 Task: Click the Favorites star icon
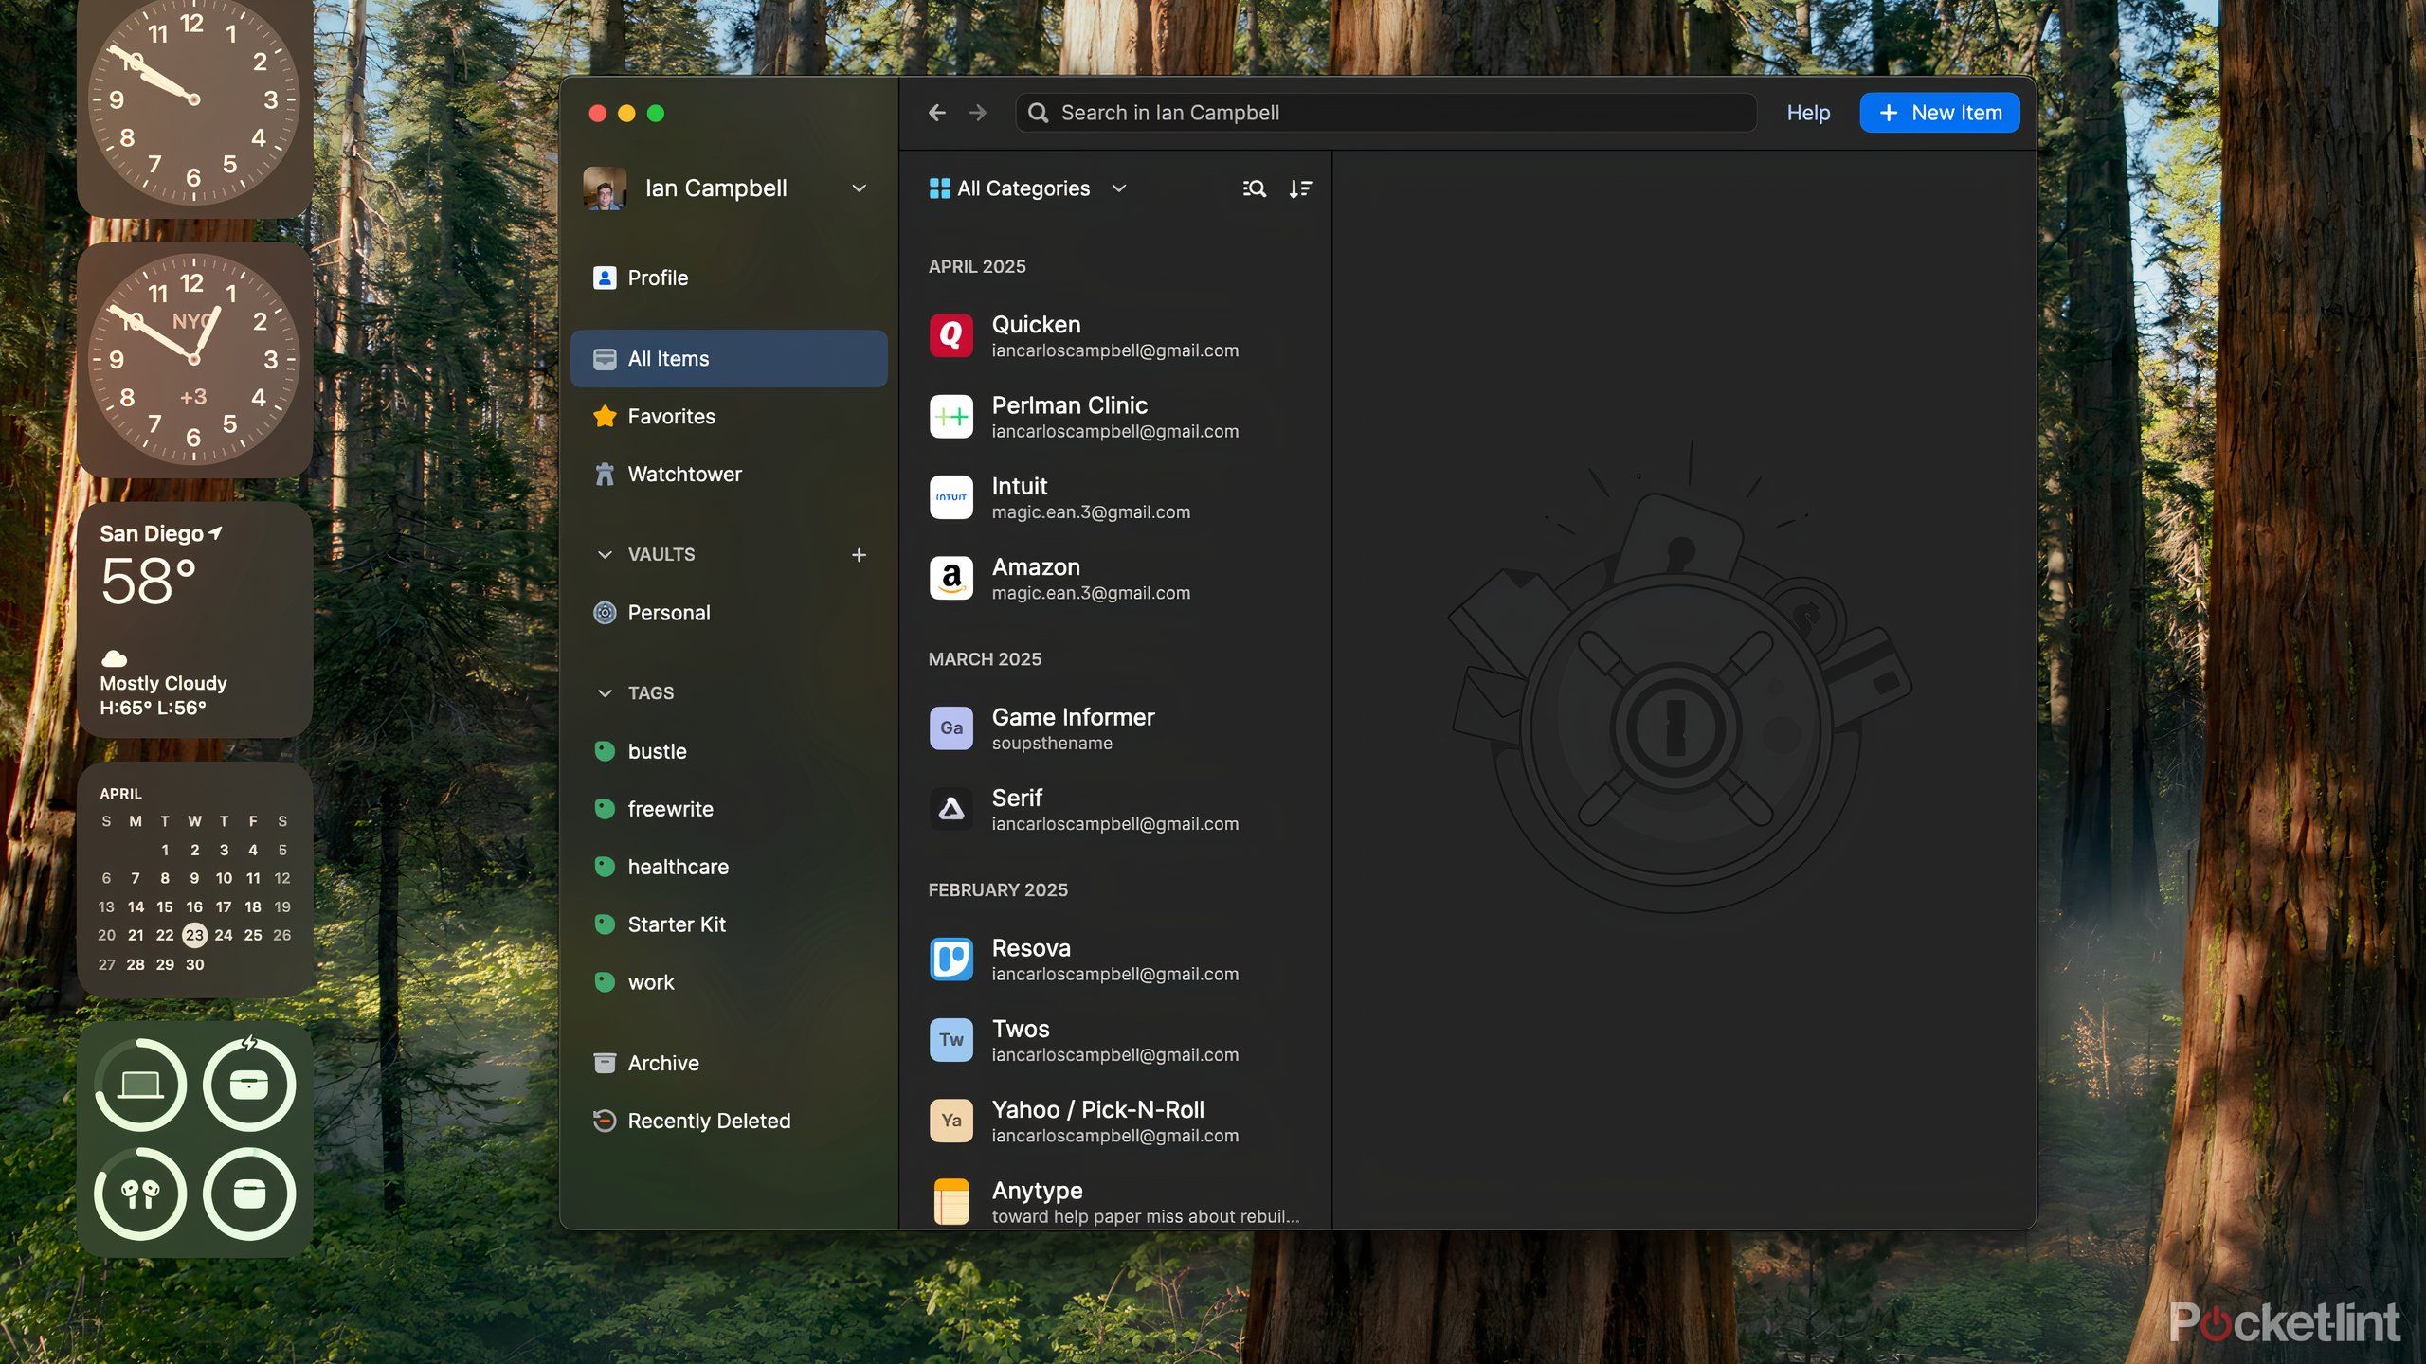click(x=605, y=416)
